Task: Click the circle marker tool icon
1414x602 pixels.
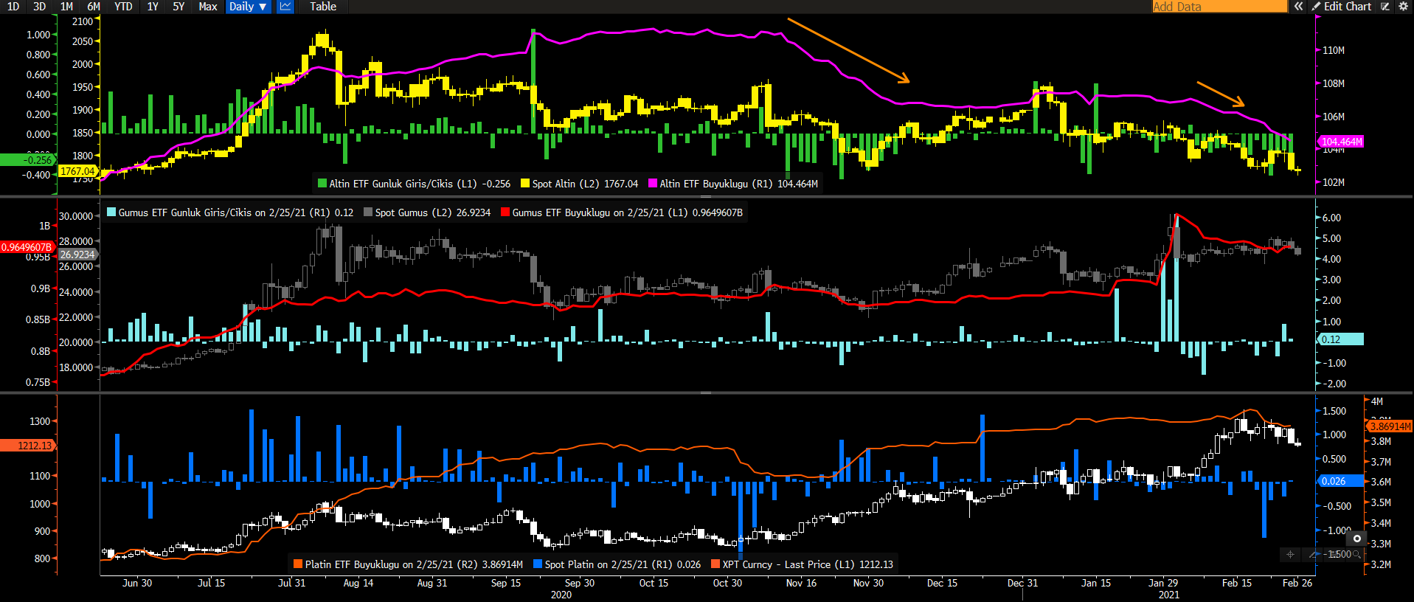Action: 1356,539
